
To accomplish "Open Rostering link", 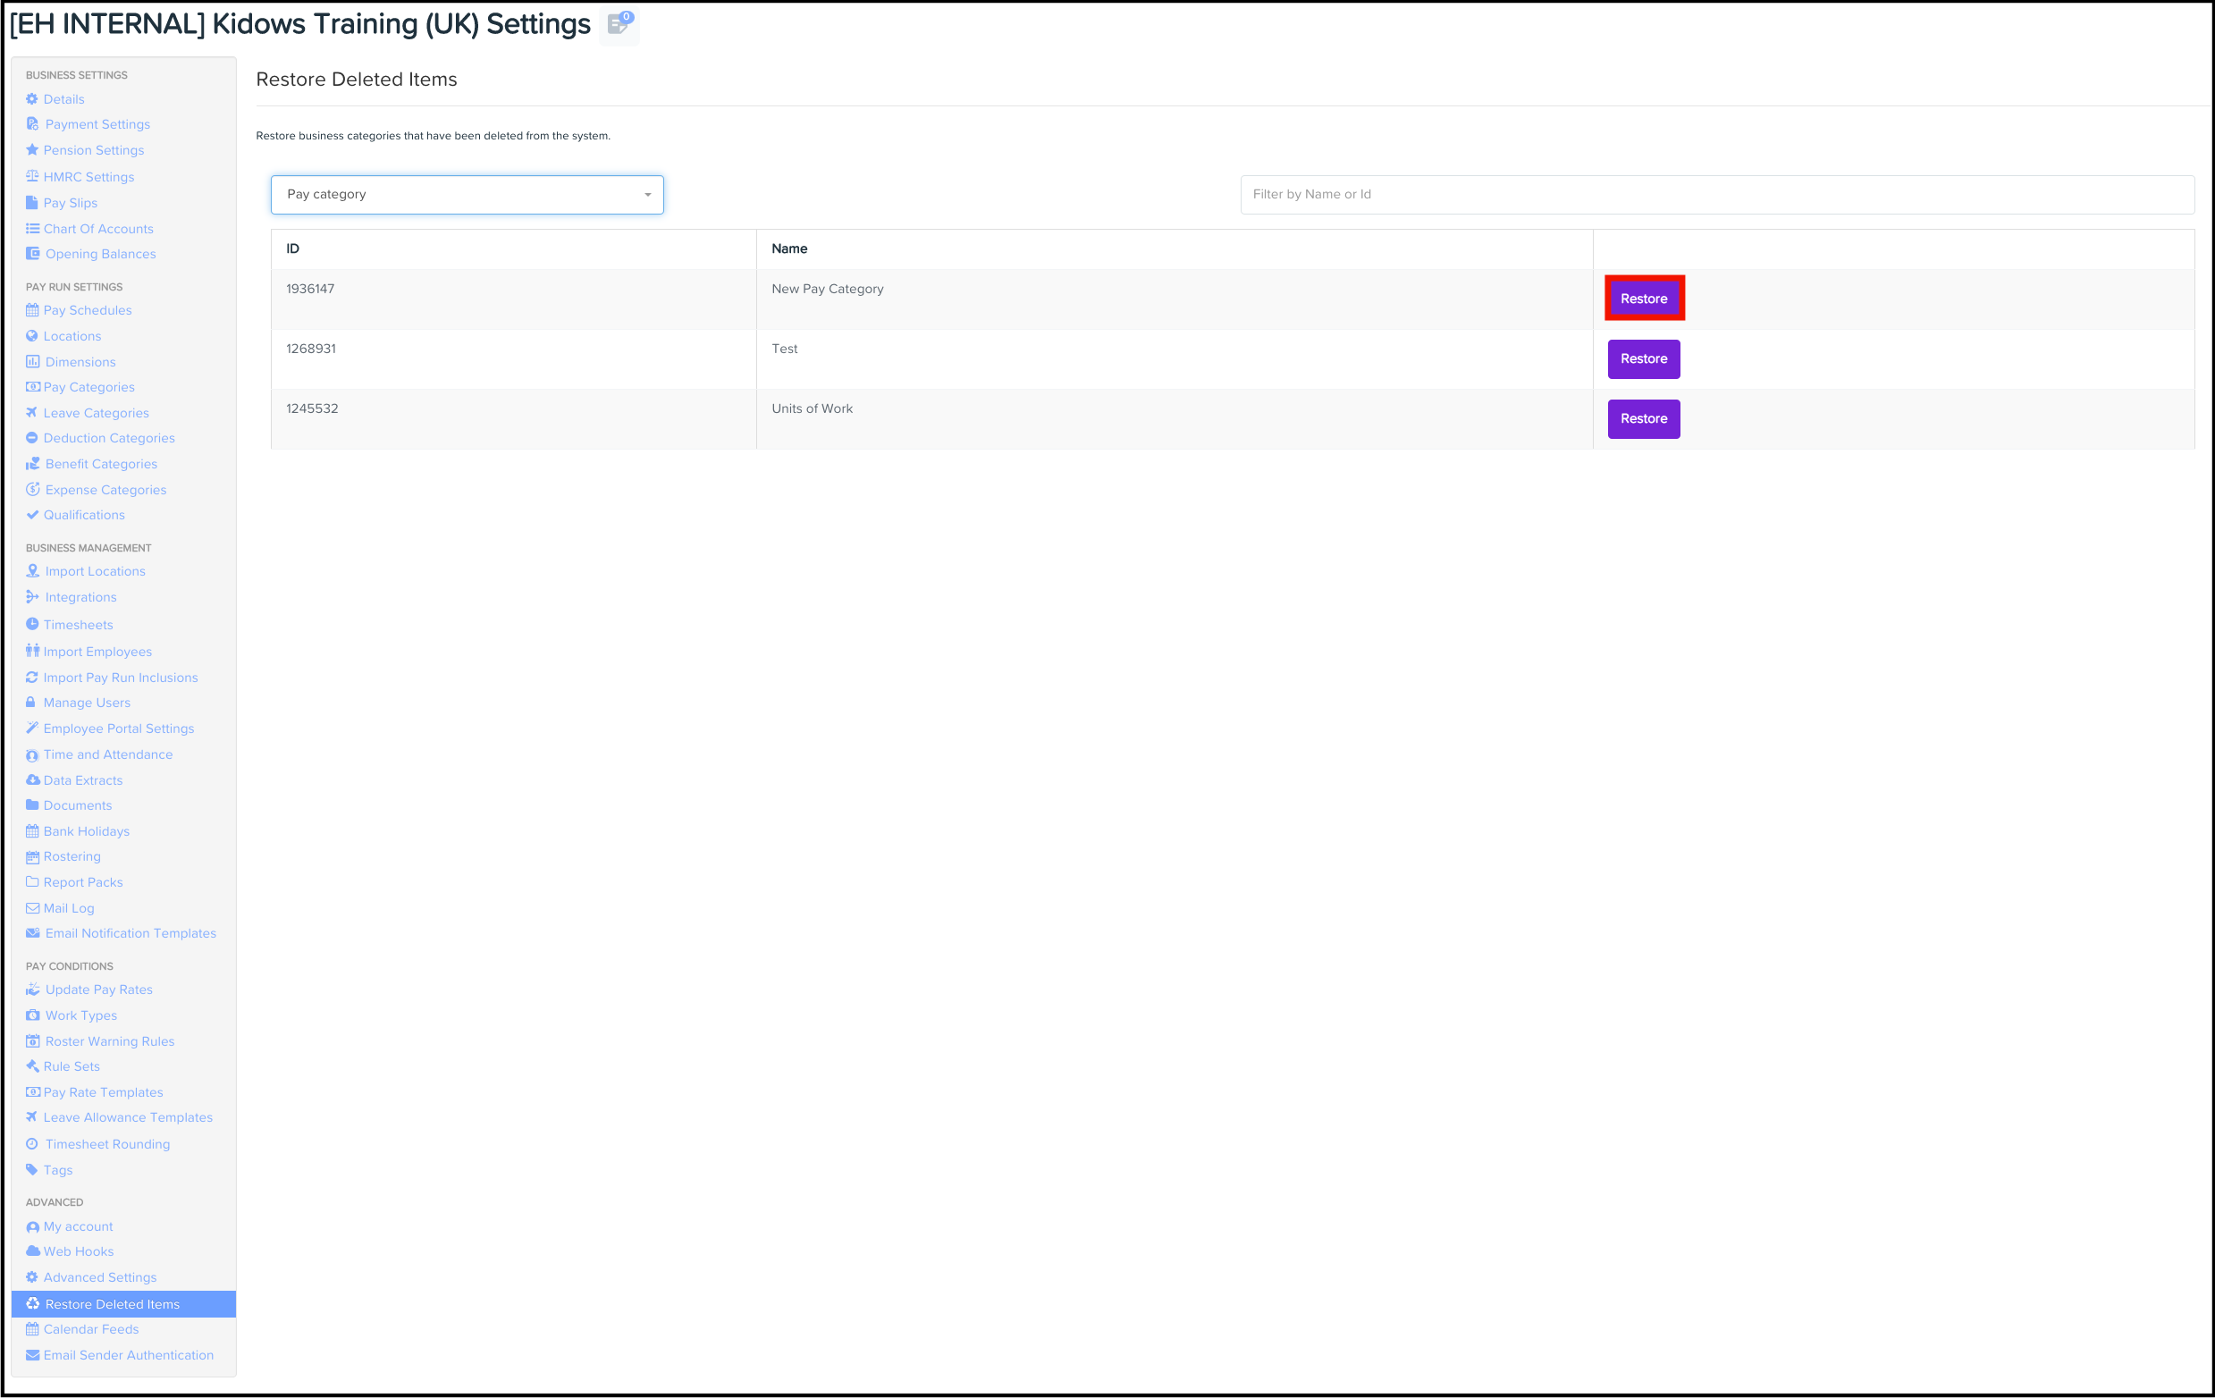I will click(x=72, y=856).
